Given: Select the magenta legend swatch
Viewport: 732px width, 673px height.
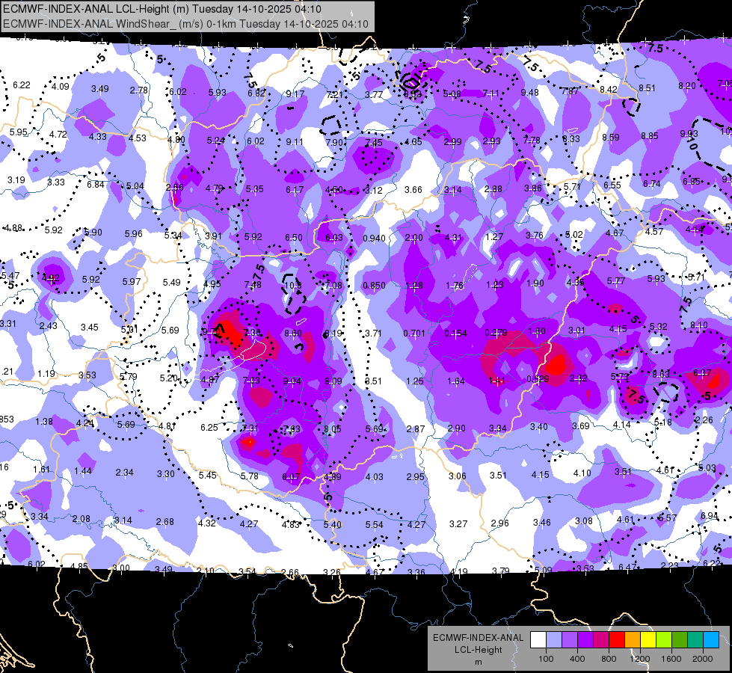Looking at the screenshot, I should coord(601,640).
